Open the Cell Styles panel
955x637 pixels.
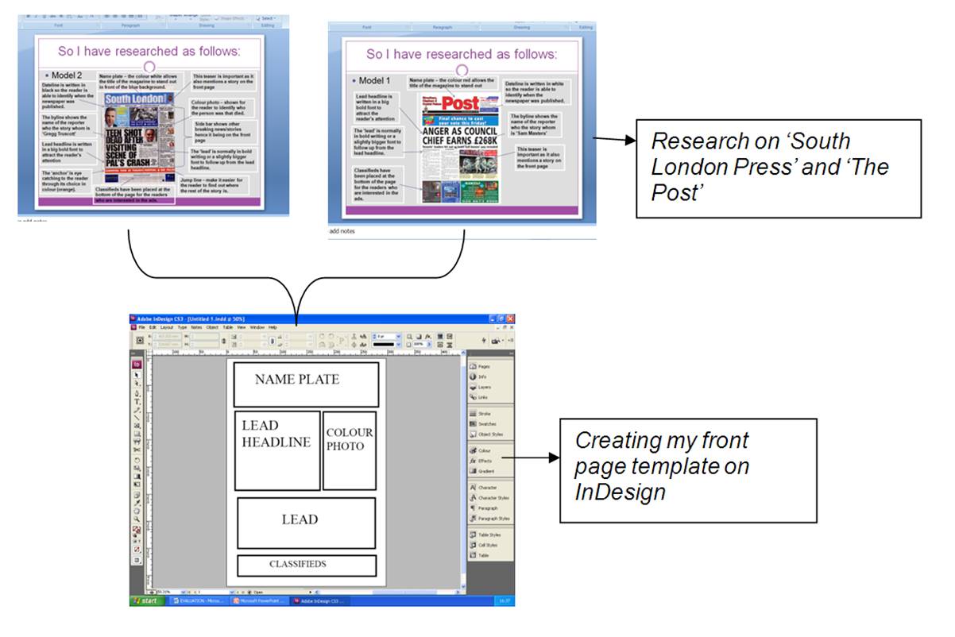click(485, 545)
